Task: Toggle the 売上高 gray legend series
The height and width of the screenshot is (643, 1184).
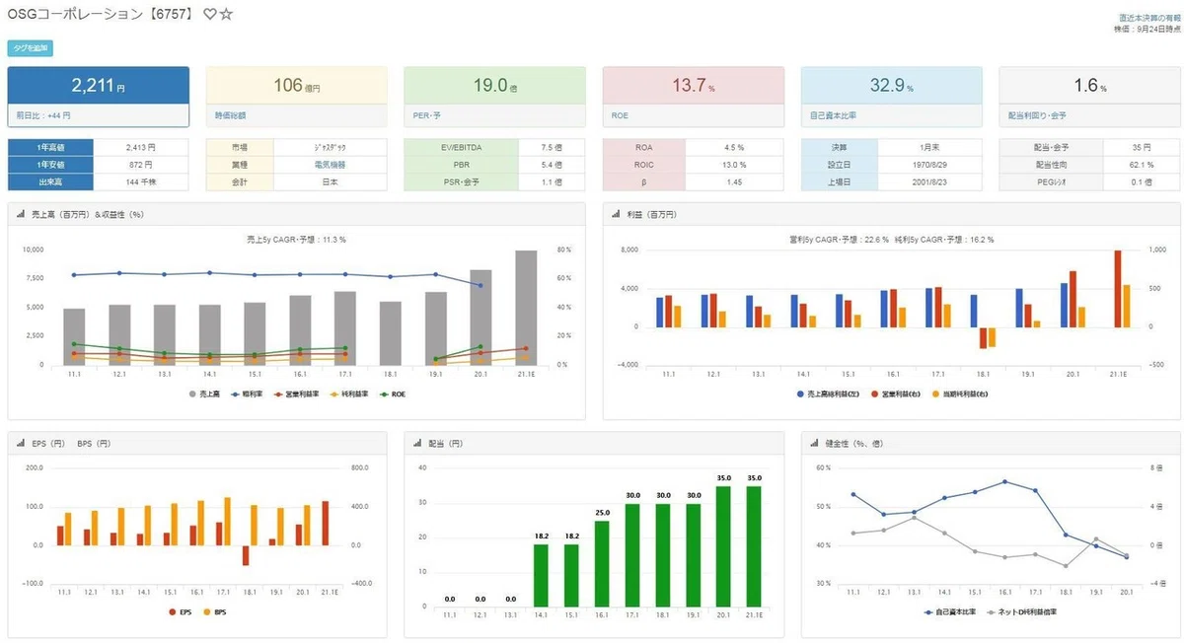Action: coord(202,393)
